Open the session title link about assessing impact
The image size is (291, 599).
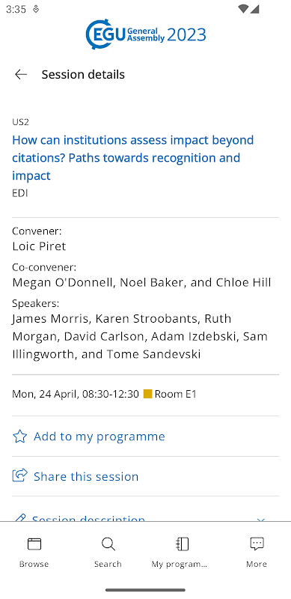(x=133, y=158)
